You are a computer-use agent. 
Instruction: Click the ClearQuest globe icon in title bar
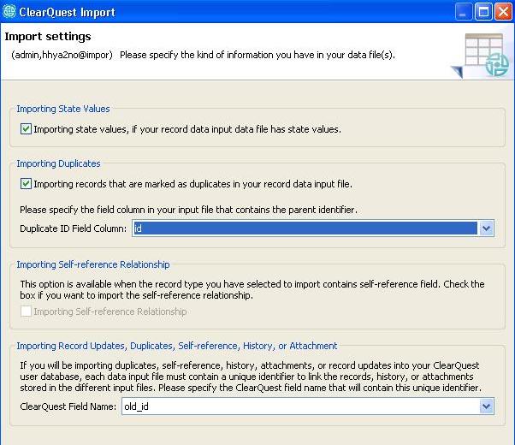coord(9,13)
